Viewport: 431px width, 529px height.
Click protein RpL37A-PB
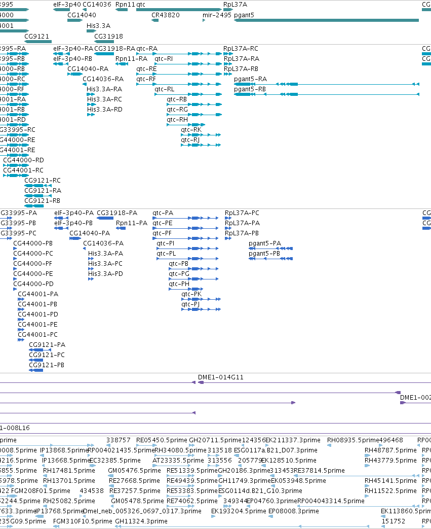click(x=242, y=233)
